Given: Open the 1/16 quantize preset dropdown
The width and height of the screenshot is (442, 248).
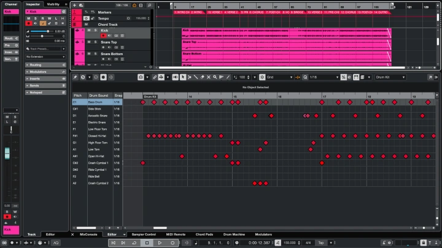Looking at the screenshot, I should (x=324, y=77).
